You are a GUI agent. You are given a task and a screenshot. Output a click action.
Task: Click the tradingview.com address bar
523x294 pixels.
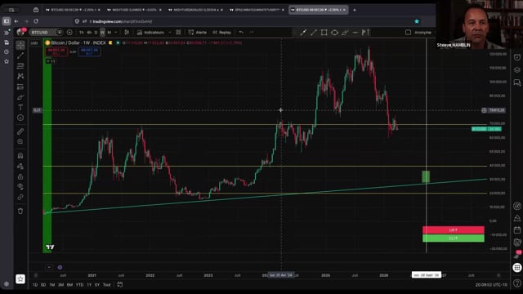(123, 21)
